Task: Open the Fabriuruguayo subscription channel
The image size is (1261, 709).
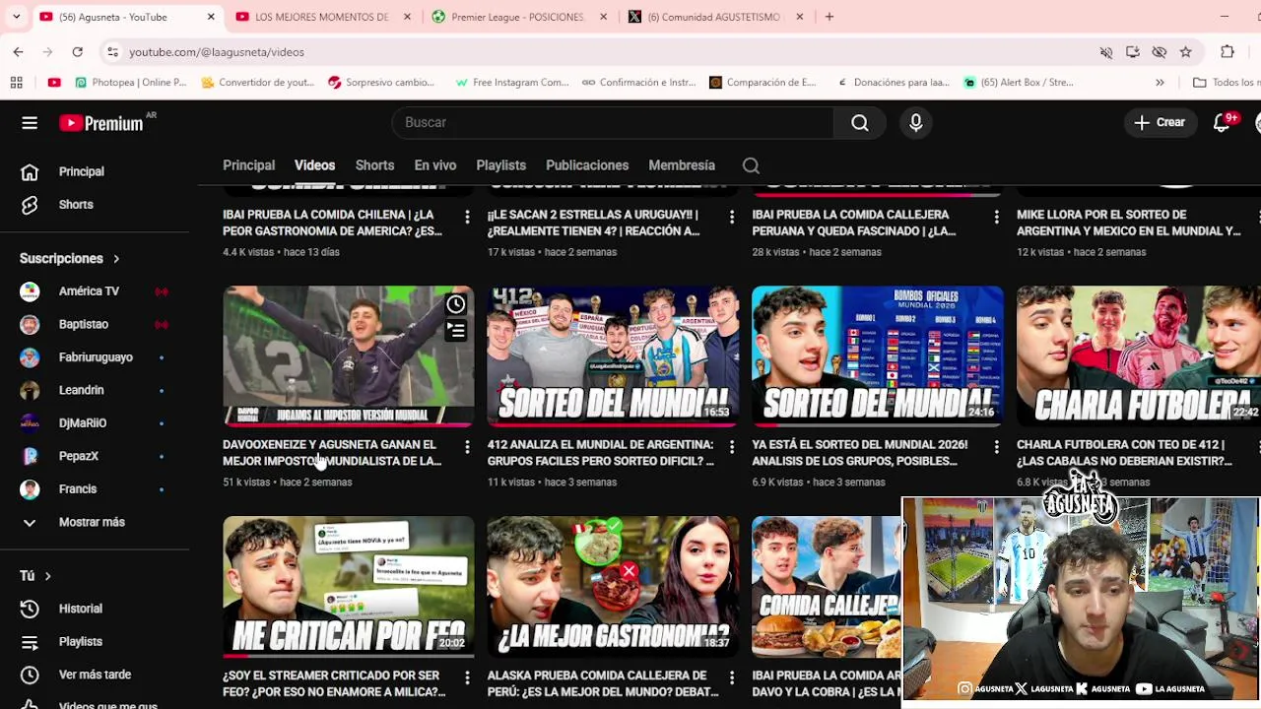Action: [95, 357]
